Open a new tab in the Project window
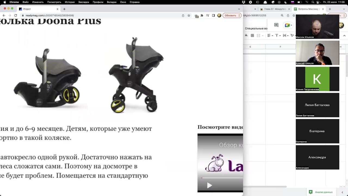 (x=64, y=9)
